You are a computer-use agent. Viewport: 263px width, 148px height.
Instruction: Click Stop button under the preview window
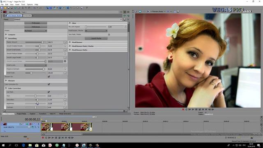200,109
